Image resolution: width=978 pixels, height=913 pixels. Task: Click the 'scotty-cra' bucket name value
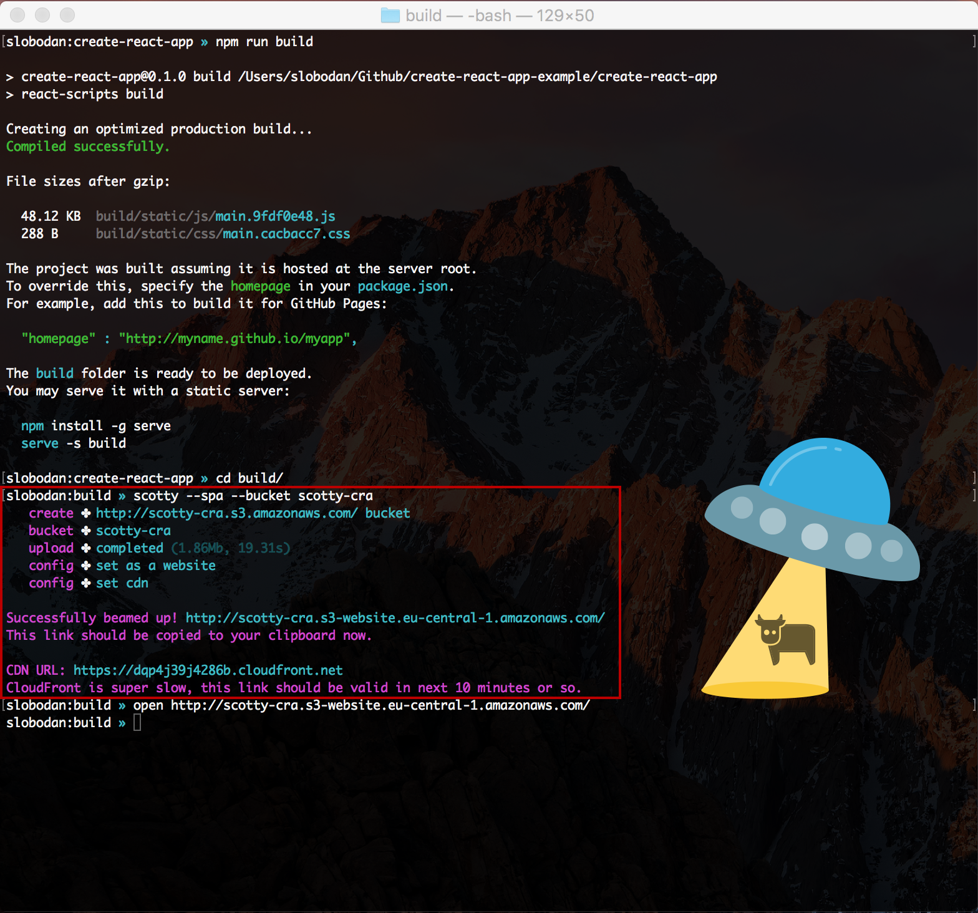click(133, 531)
